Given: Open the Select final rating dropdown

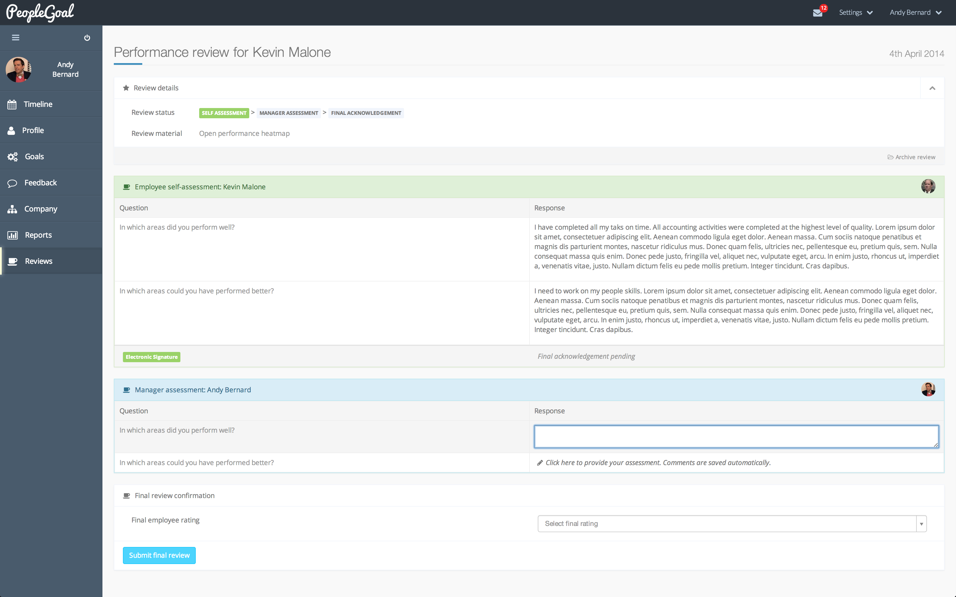Looking at the screenshot, I should click(x=732, y=524).
